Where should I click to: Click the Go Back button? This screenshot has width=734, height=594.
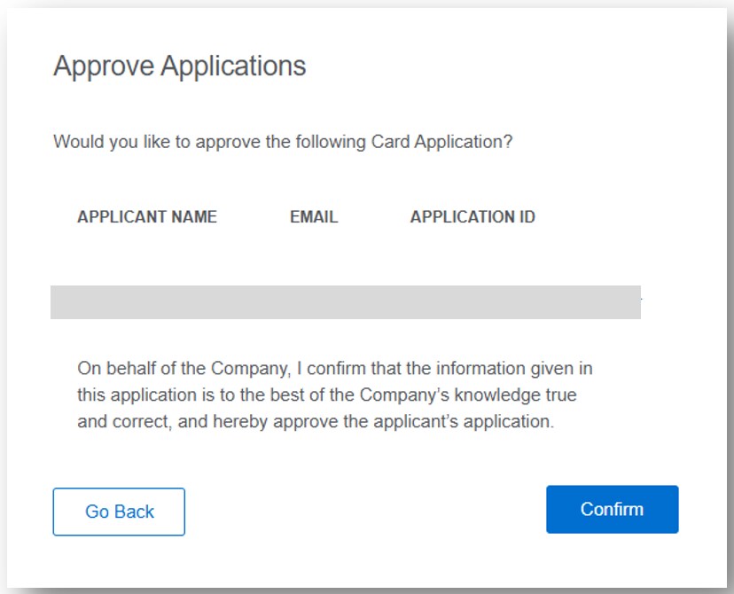(x=119, y=512)
